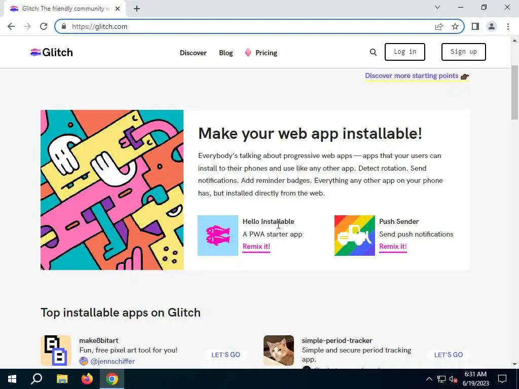519x389 pixels.
Task: Click the make8bitart app icon
Action: pos(56,351)
